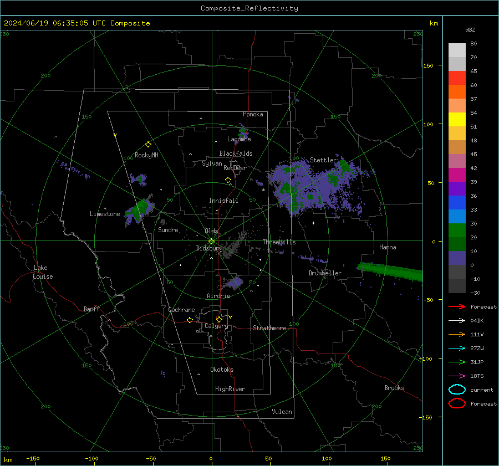This screenshot has width=499, height=466.
Task: Click the Limestone label
Action: coord(105,214)
